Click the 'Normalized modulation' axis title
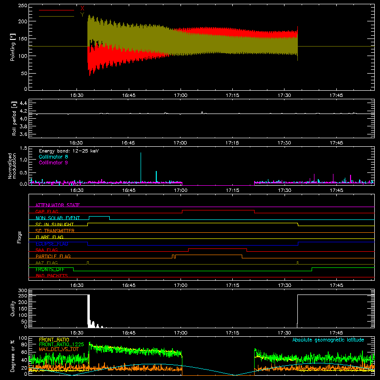 [12, 166]
